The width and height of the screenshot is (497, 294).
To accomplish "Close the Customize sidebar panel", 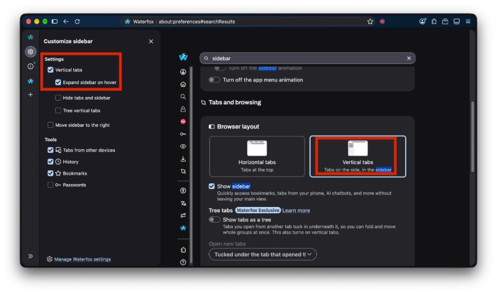I will (151, 41).
